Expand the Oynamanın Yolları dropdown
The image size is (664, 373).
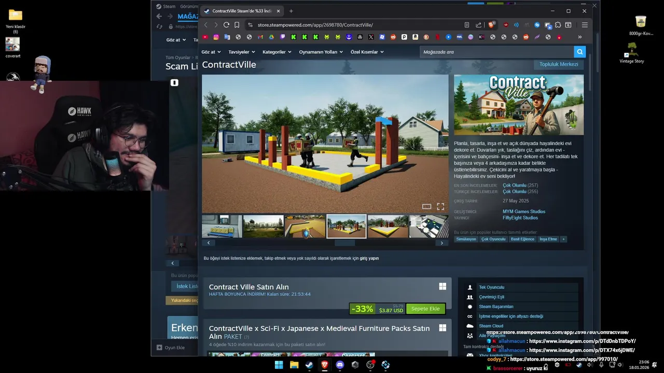tap(321, 52)
